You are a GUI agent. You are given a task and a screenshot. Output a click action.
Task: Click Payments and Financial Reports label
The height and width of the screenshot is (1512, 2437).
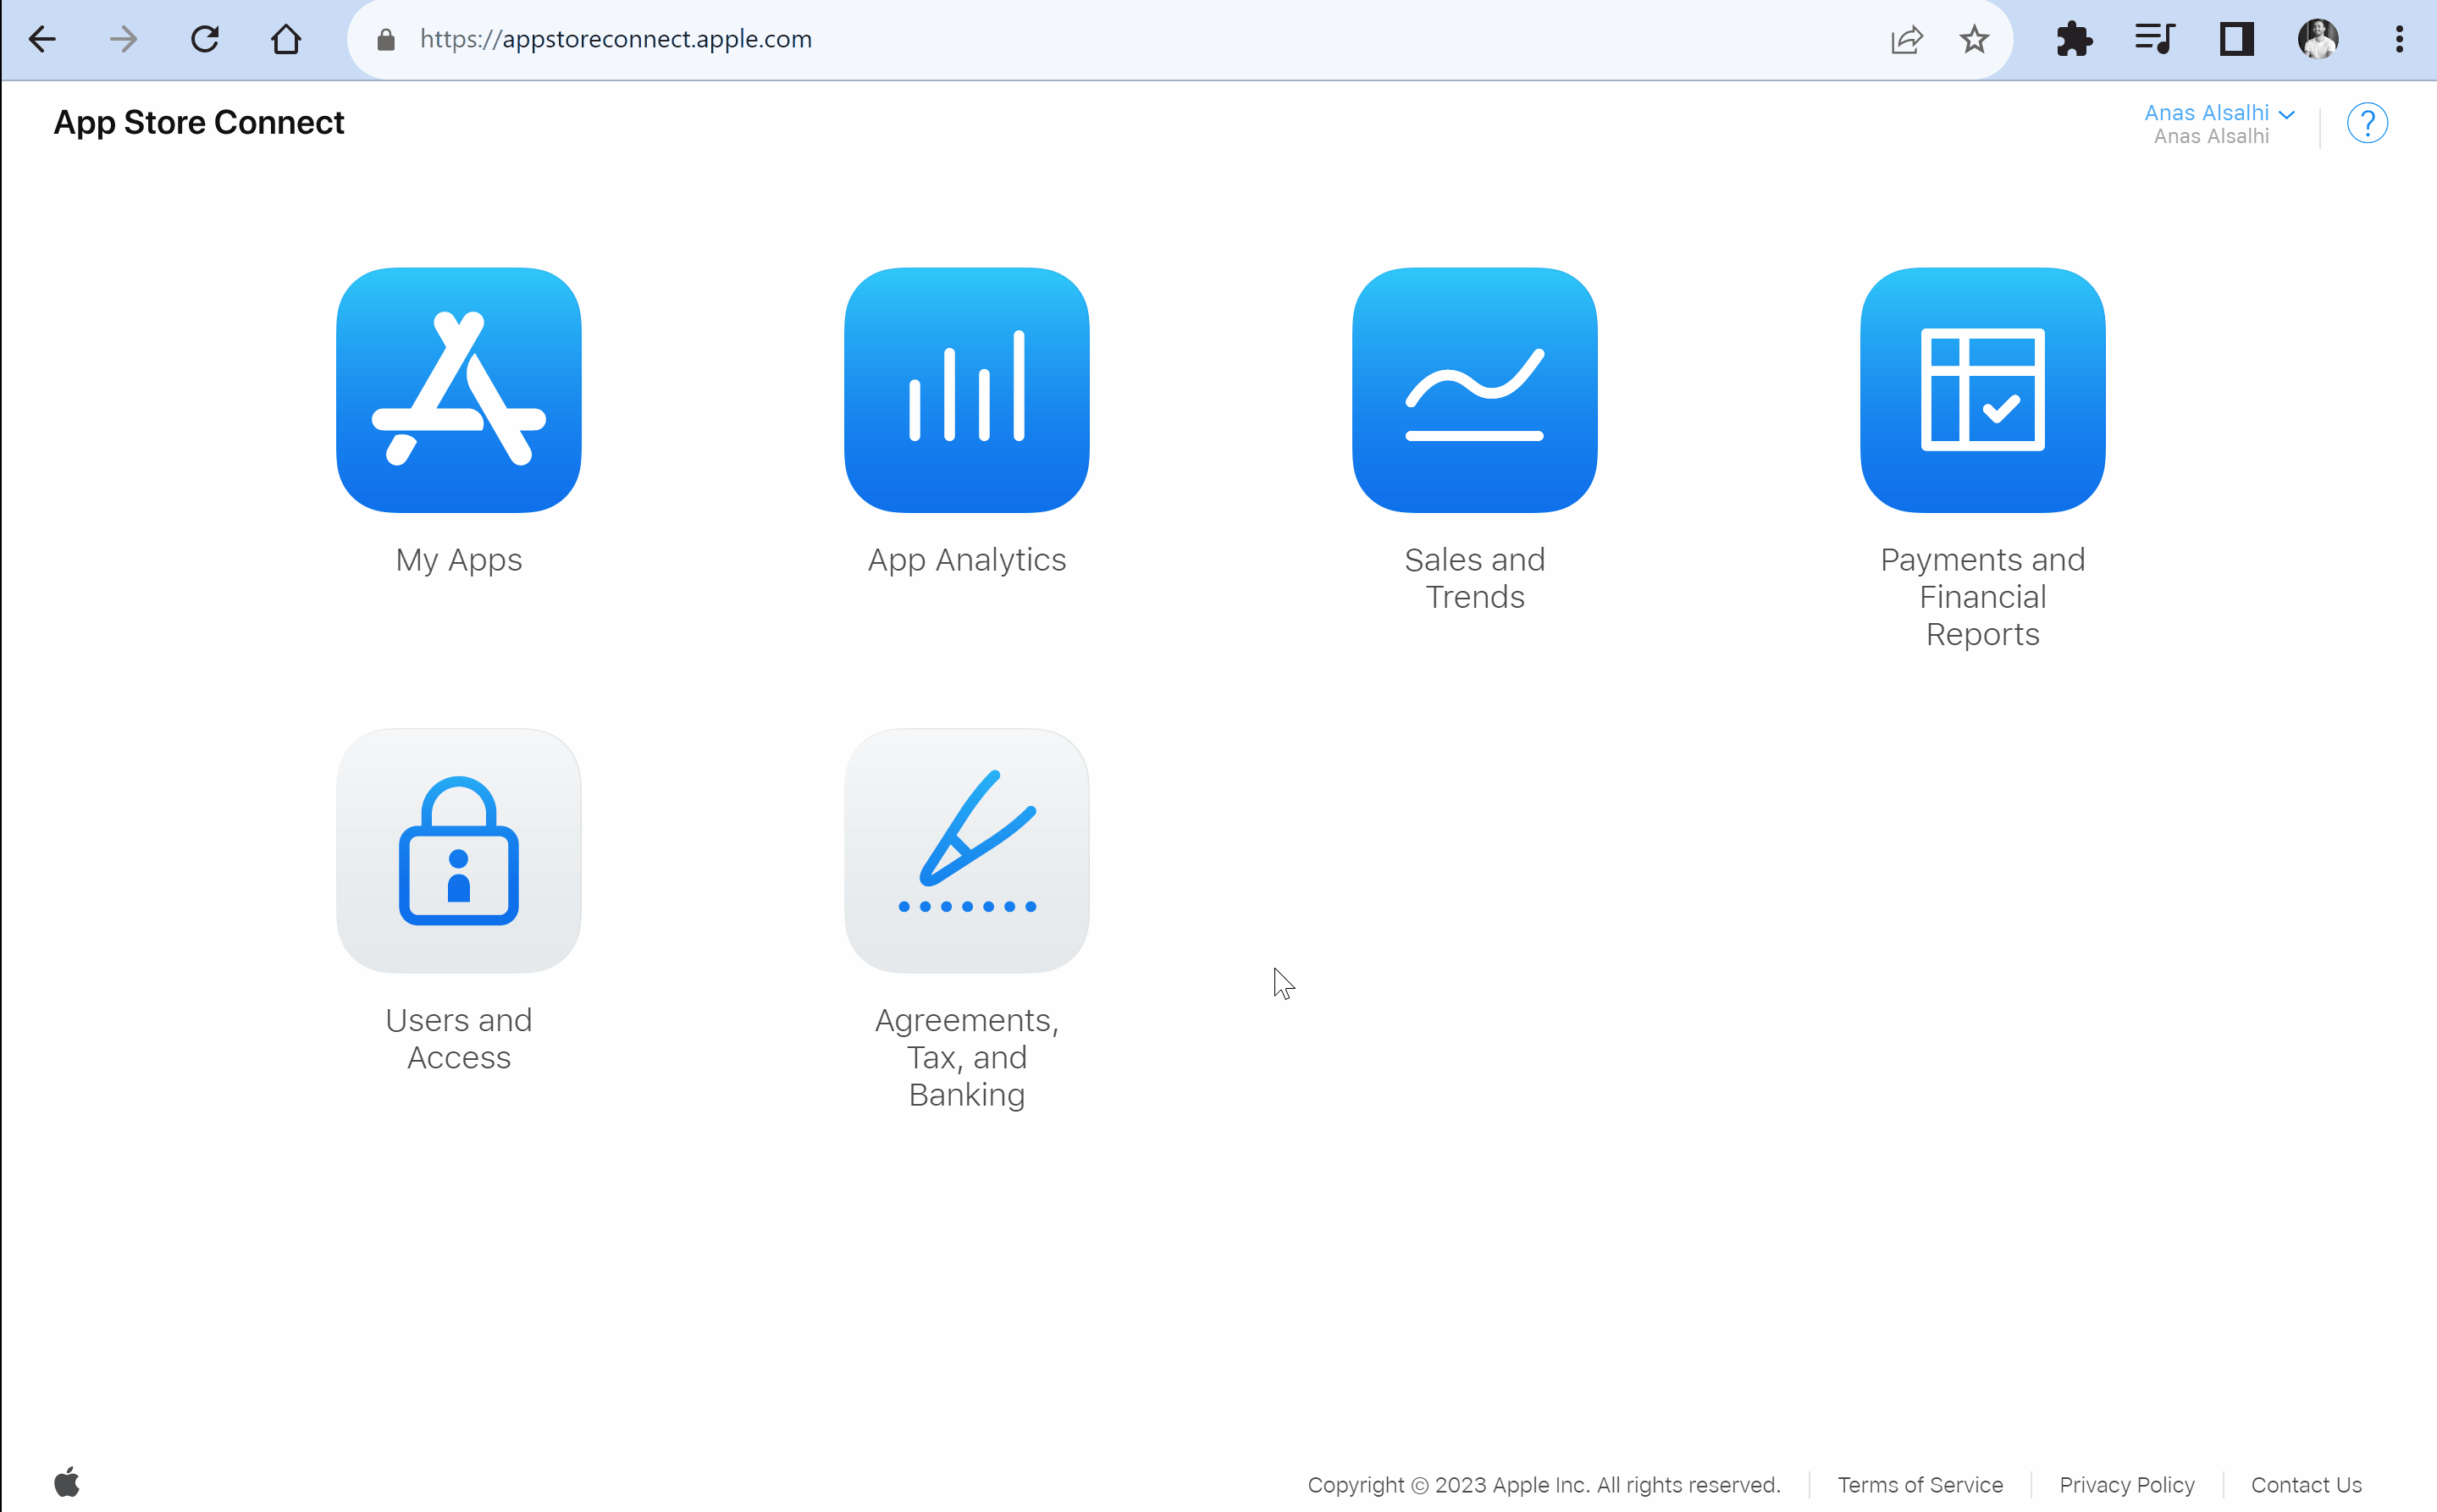tap(1983, 597)
